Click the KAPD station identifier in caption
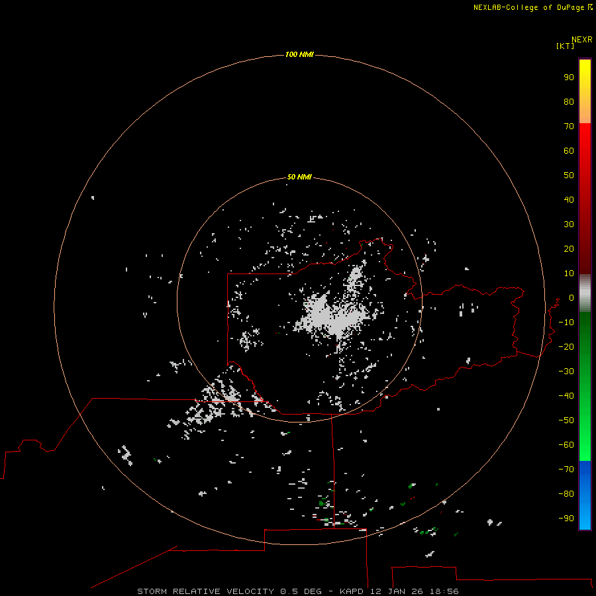 (352, 591)
